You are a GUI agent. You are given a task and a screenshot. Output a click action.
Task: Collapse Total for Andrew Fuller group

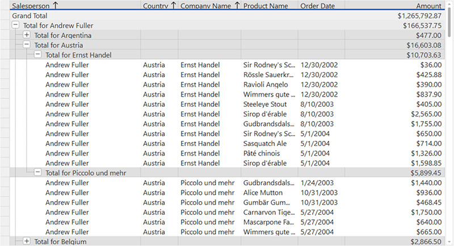pyautogui.click(x=16, y=25)
